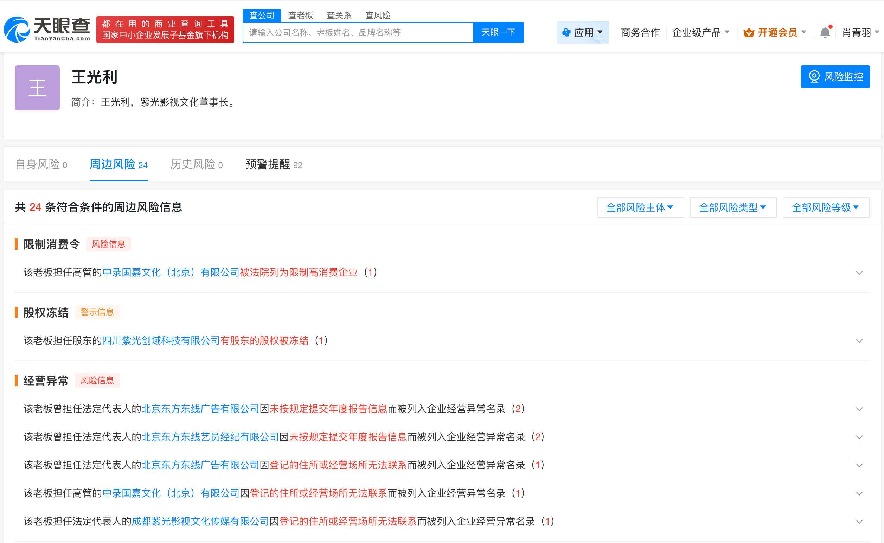Click the 开通会员 crown icon
This screenshot has height=543, width=884.
pos(749,32)
